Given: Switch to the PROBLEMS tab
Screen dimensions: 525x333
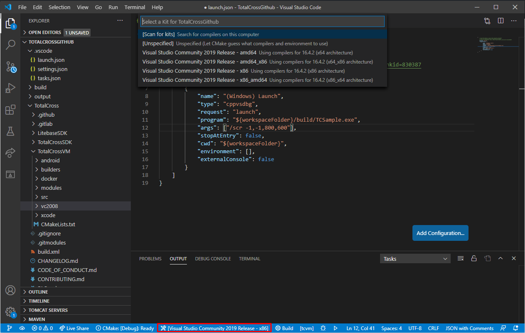Looking at the screenshot, I should click(150, 259).
